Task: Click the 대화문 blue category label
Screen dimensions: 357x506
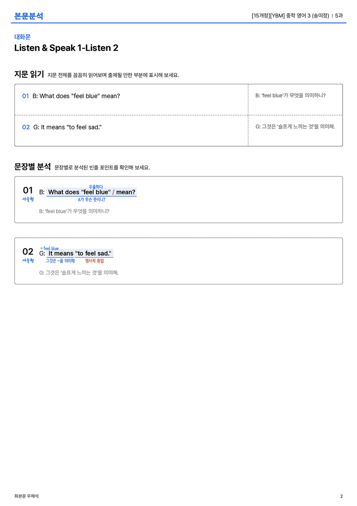Action: coord(22,37)
